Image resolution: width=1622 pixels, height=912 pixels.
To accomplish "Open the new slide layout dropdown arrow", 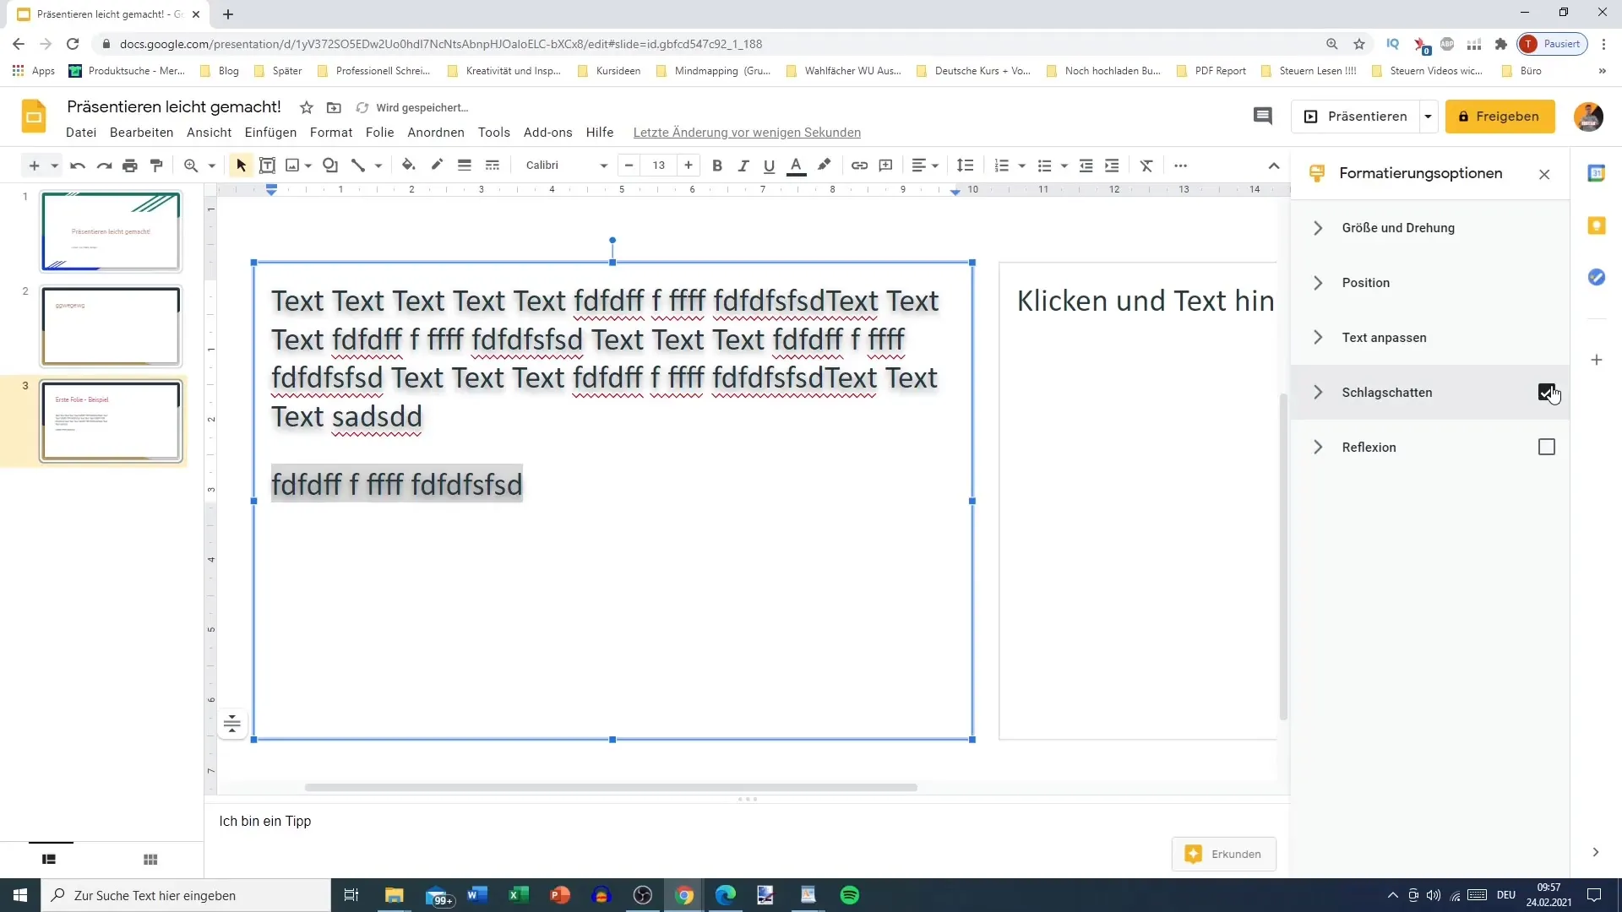I will [x=54, y=166].
